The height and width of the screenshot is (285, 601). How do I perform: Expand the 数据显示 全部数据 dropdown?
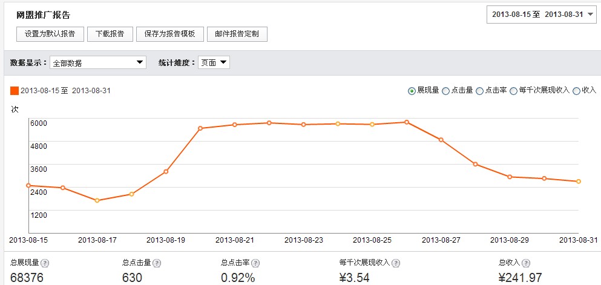click(99, 62)
